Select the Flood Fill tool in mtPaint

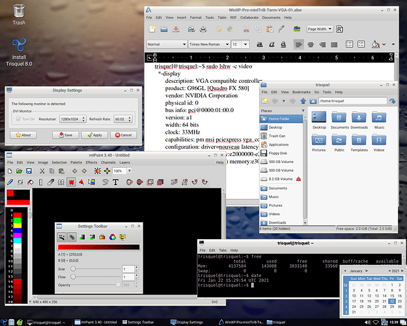point(31,183)
